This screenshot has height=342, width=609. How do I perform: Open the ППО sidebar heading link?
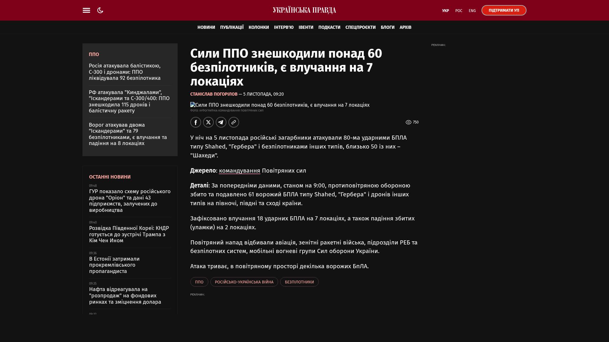pos(94,54)
